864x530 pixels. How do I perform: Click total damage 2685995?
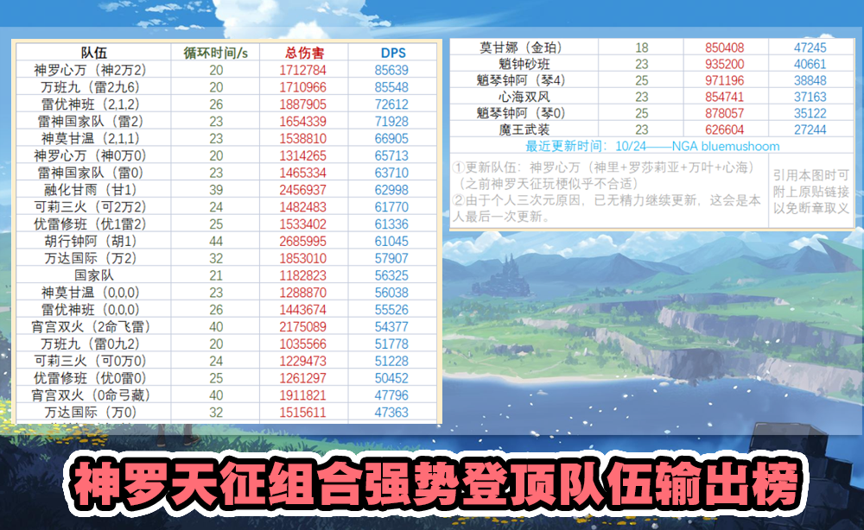(x=302, y=241)
